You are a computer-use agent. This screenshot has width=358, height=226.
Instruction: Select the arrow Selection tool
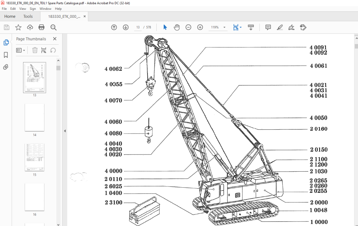point(165,27)
